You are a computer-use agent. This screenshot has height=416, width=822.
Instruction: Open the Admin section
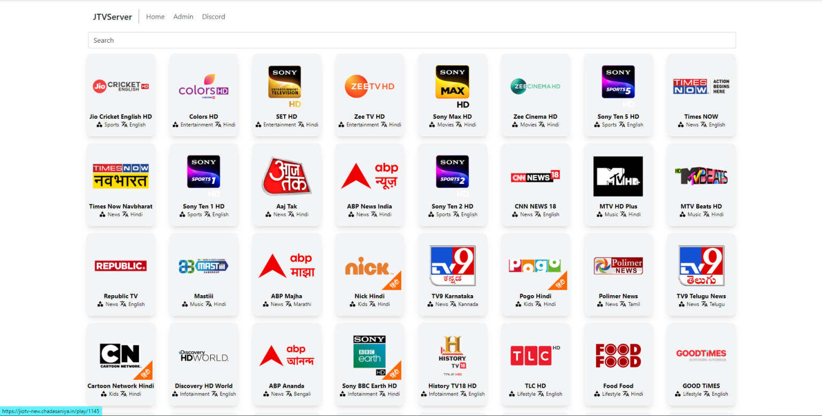tap(183, 17)
